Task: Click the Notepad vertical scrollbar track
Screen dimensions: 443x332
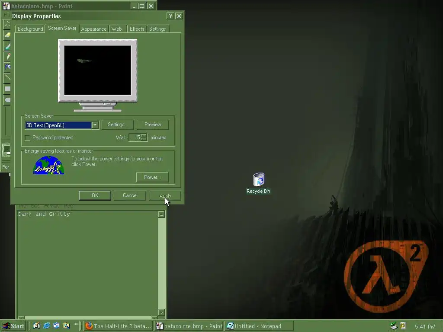Action: [x=161, y=263]
